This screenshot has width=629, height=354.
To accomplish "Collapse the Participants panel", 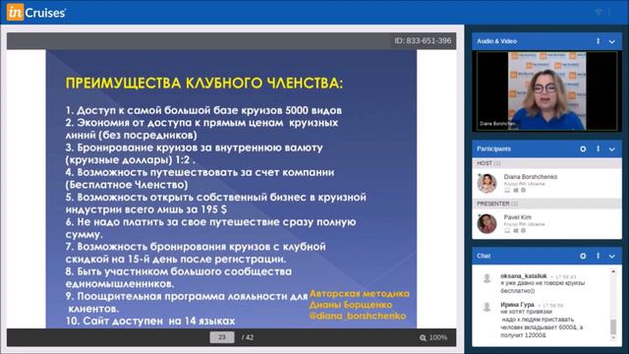I will tap(611, 149).
